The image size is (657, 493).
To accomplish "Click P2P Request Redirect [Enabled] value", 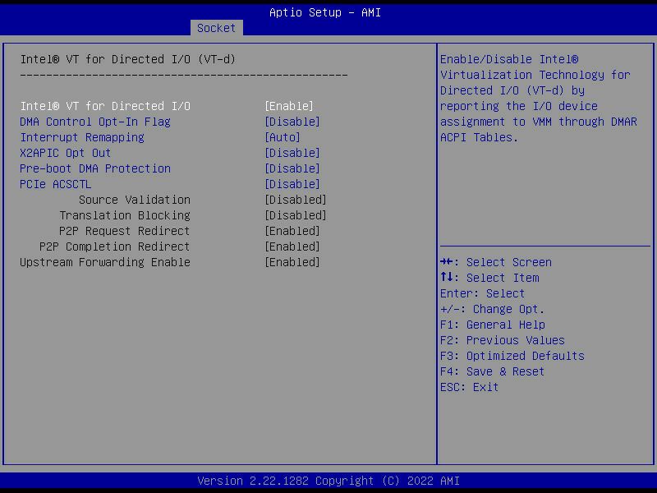I will tap(292, 231).
